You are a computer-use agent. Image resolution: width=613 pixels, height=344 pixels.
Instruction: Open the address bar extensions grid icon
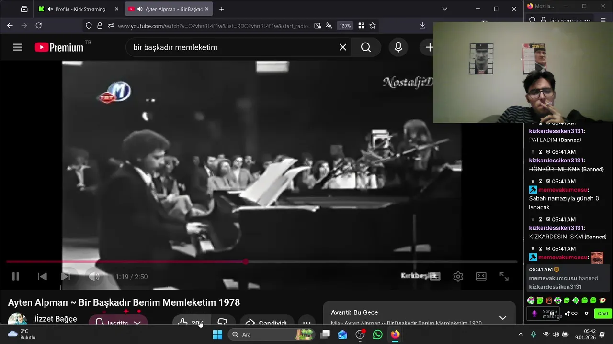(x=361, y=26)
